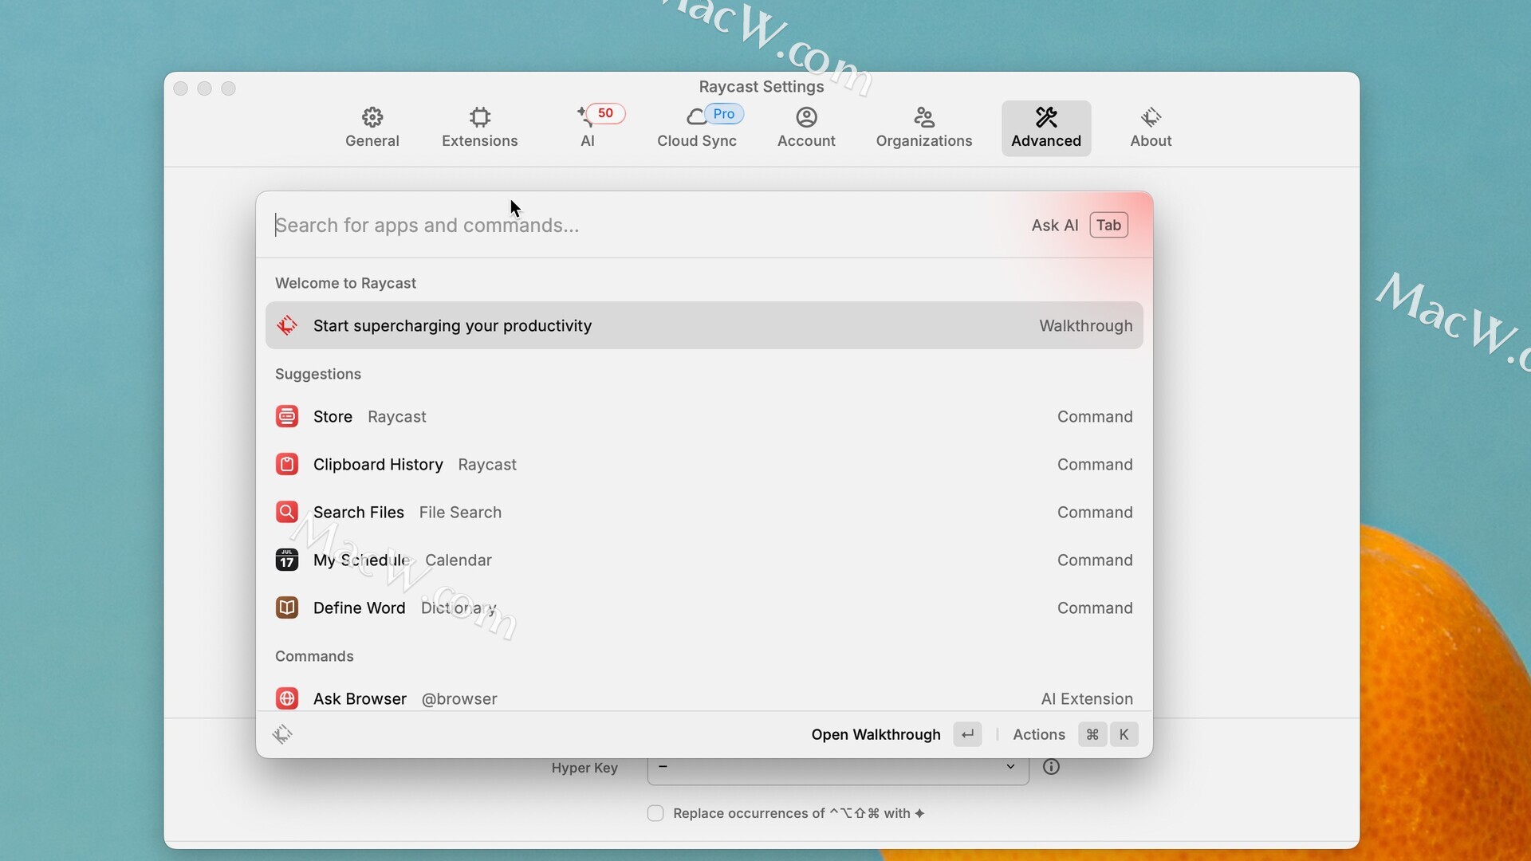This screenshot has height=861, width=1531.
Task: Click the Define Word dictionary icon
Action: tap(287, 607)
